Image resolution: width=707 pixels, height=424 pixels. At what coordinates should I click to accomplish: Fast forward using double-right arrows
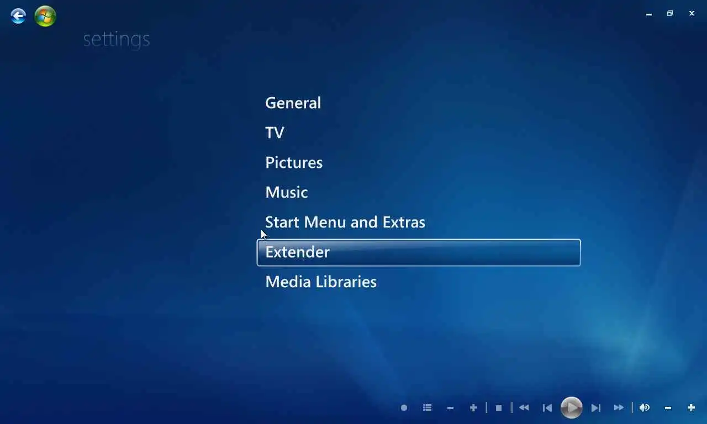pyautogui.click(x=619, y=407)
